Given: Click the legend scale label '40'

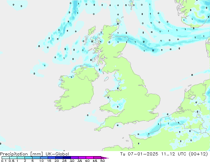Looking at the screenshot, I should pos(87,161).
